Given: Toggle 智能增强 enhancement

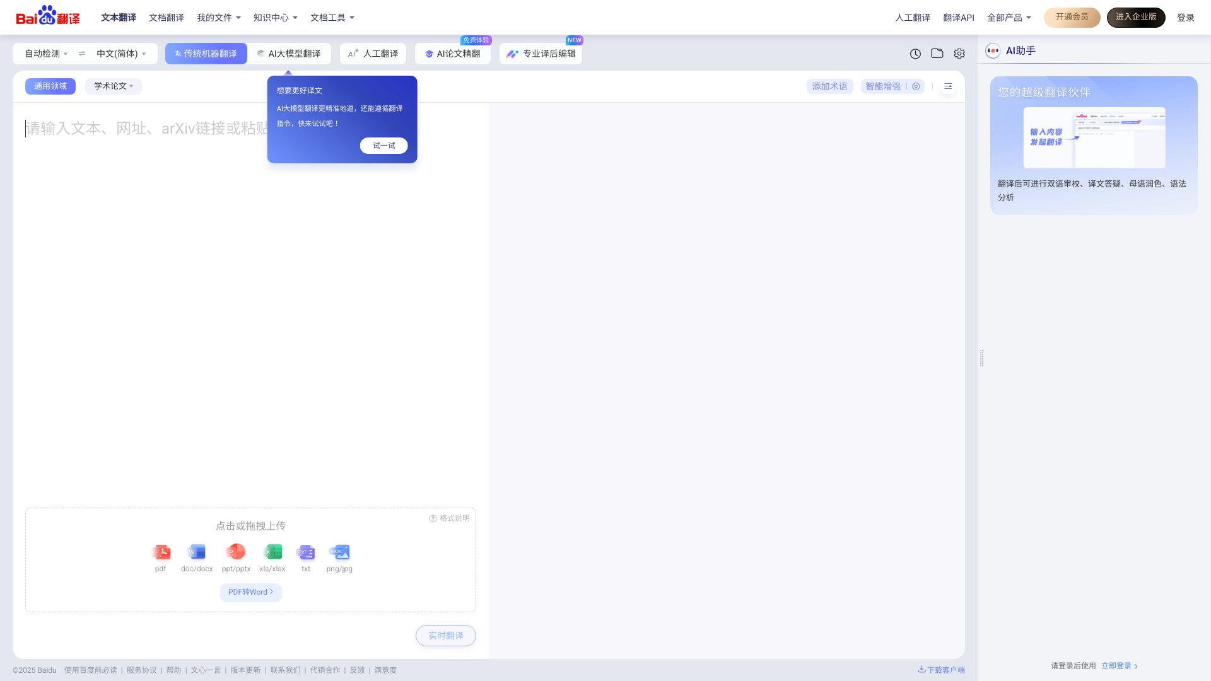Looking at the screenshot, I should click(883, 86).
